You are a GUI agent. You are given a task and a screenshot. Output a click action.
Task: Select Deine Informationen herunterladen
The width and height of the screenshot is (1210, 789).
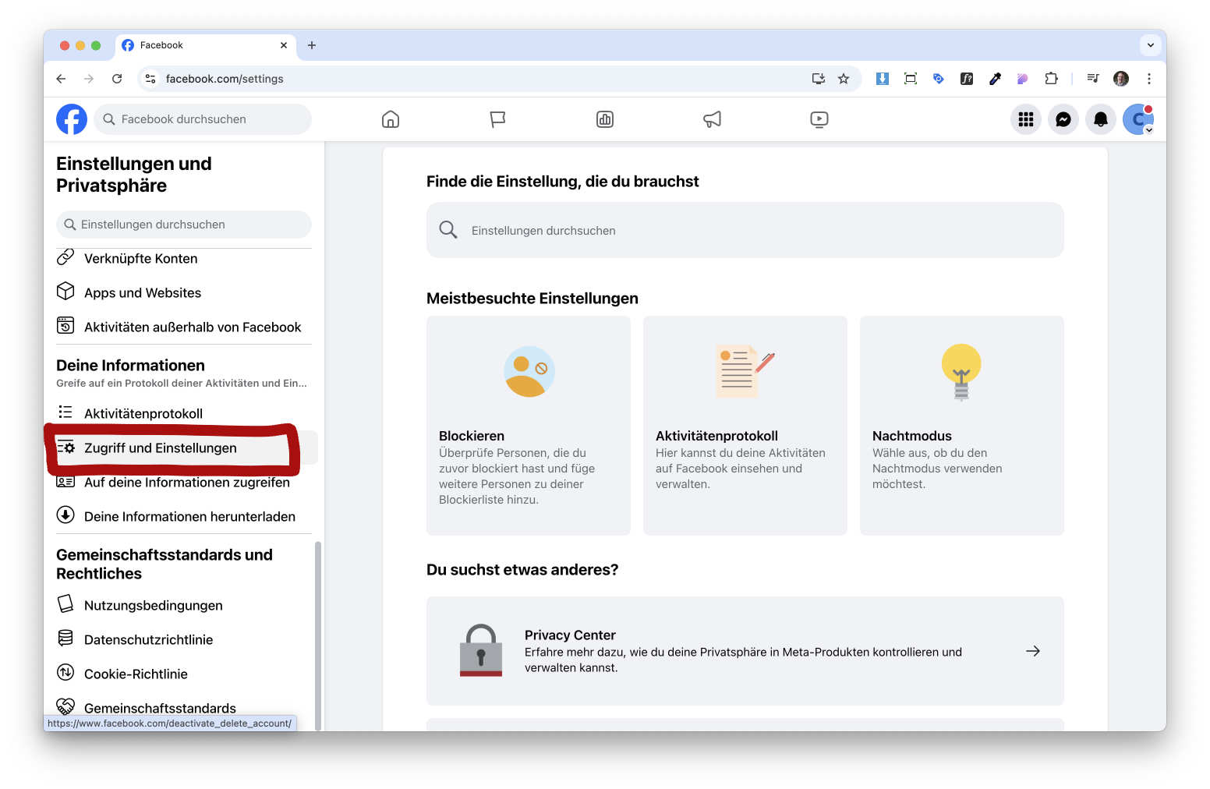(189, 516)
